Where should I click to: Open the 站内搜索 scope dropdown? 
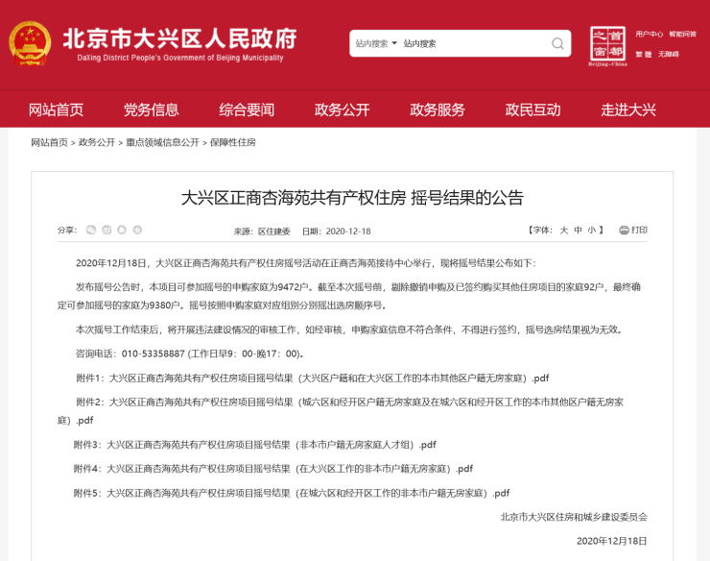pyautogui.click(x=376, y=43)
